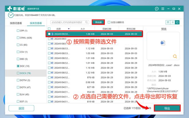This screenshot has width=189, height=118.
Task: Check the file sized 0.98 MB
Action: [49, 82]
